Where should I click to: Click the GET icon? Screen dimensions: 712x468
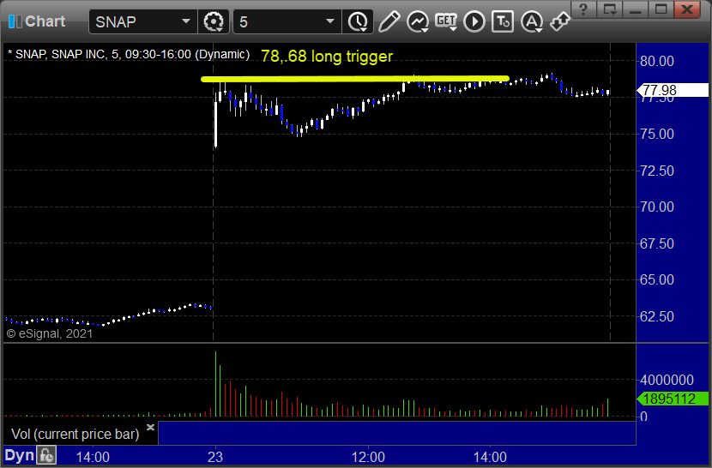pyautogui.click(x=446, y=21)
